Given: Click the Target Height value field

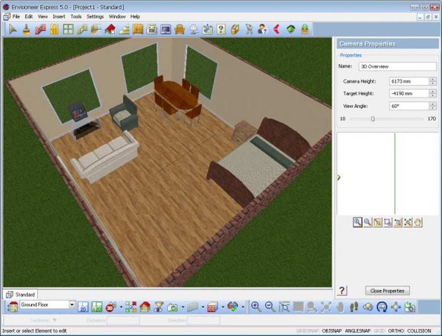Looking at the screenshot, I should point(409,93).
